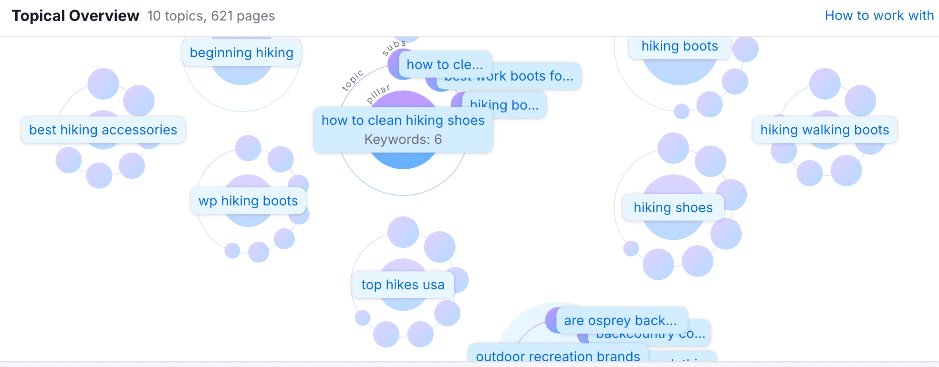Open the 'wp hiking boots' topic label
Viewport: 939px width, 367px height.
pyautogui.click(x=248, y=201)
